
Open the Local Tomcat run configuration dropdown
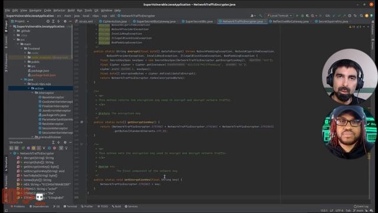279,16
